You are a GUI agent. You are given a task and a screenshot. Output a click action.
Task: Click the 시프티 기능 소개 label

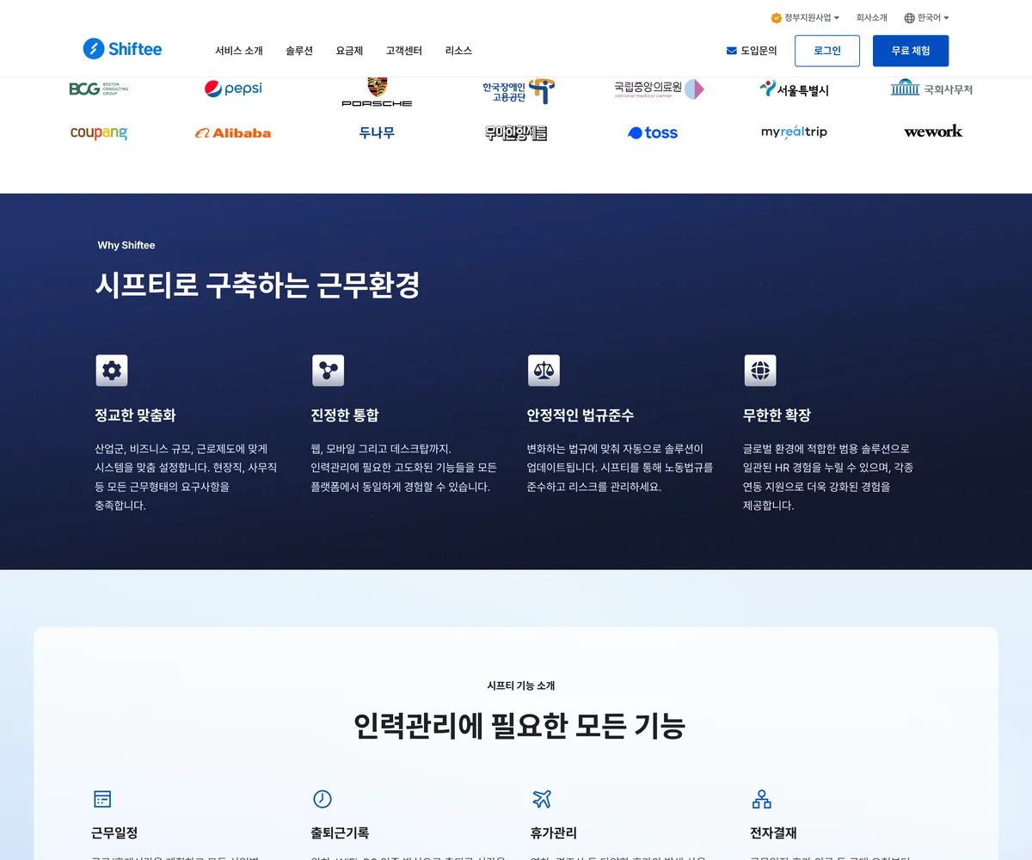click(x=521, y=685)
